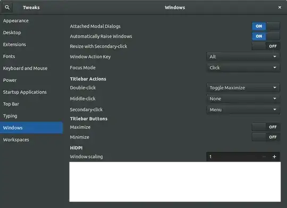Click the HiDPI heading
Viewport: 287px width, 208px height.
76,148
